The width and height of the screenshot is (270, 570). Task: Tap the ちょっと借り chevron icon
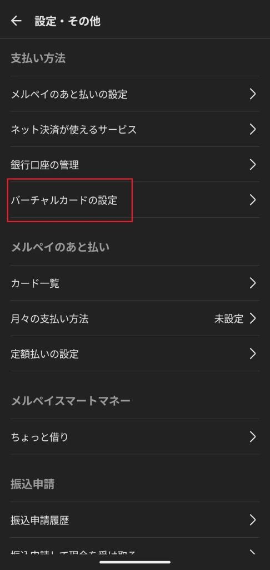tap(253, 437)
